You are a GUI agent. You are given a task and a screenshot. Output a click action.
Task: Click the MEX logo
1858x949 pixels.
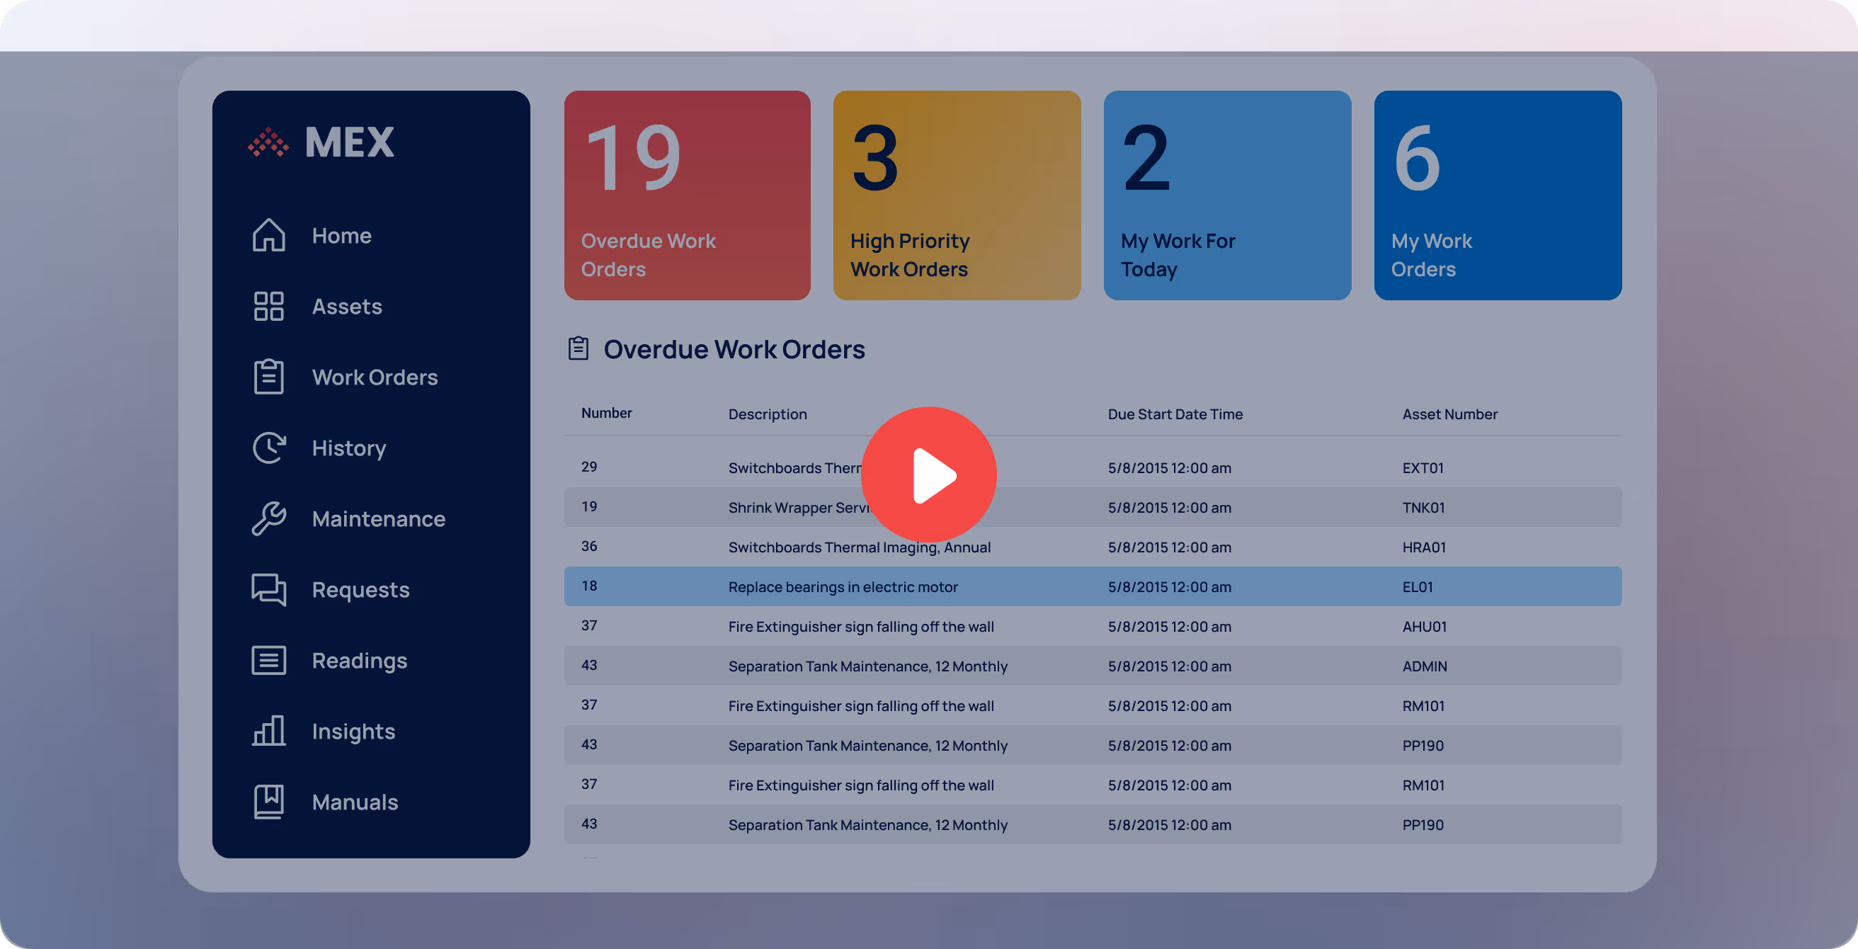(321, 142)
